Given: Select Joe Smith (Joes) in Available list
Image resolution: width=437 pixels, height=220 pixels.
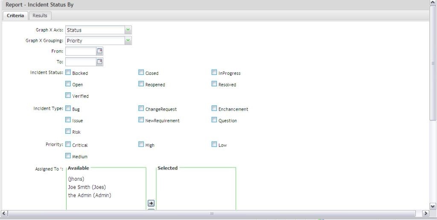Looking at the screenshot, I should click(87, 187).
